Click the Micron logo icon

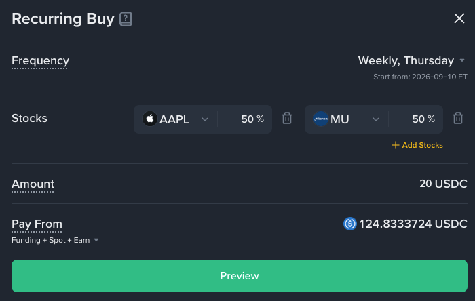tap(320, 119)
